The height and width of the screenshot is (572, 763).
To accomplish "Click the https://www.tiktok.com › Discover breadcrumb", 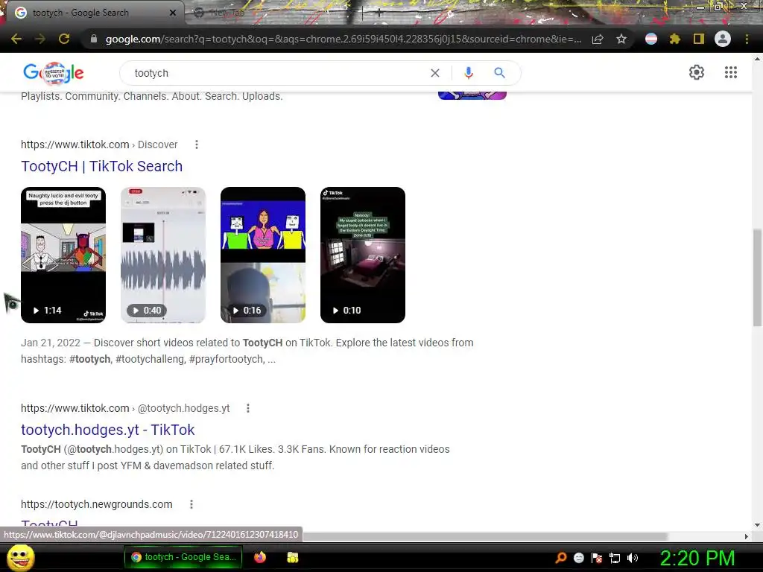I will (x=99, y=144).
